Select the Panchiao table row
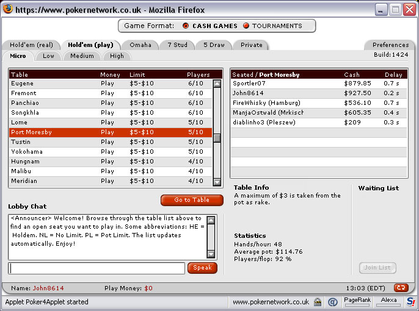 (111, 103)
